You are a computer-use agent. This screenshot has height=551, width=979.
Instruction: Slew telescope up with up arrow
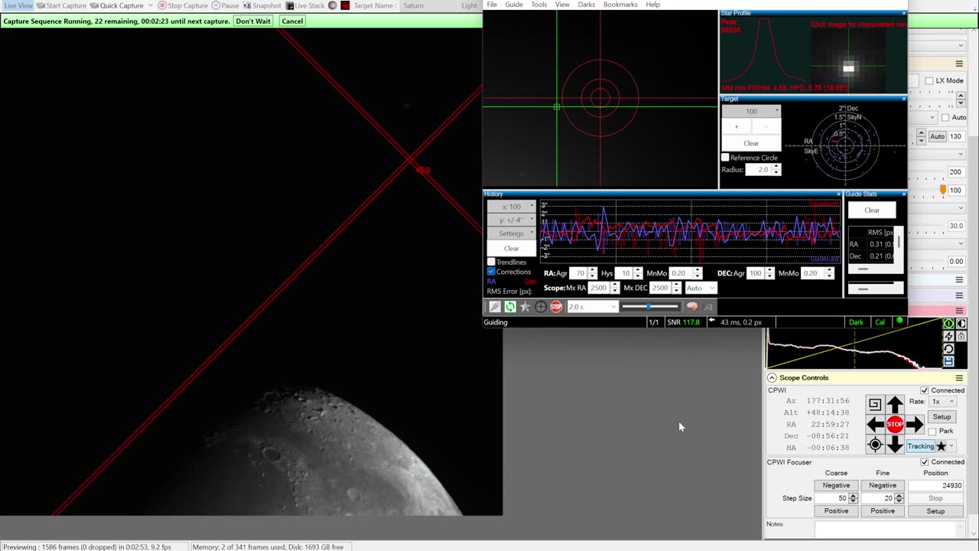point(895,404)
